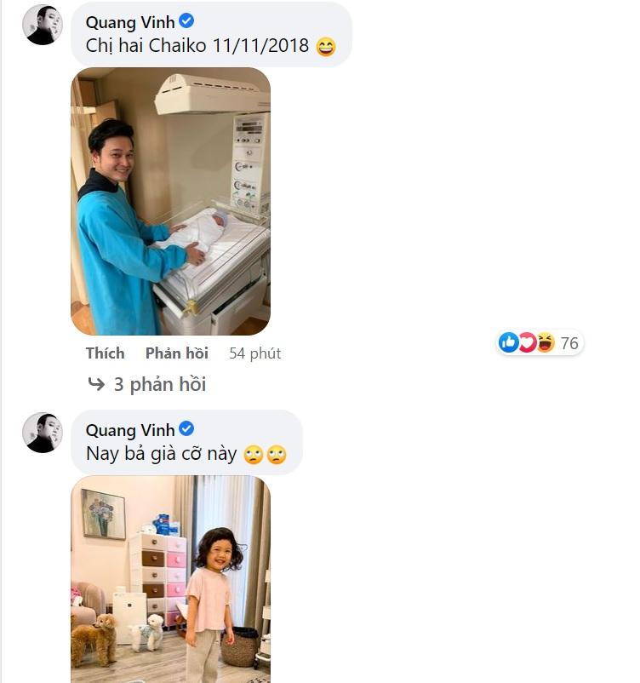Open the reaction count showing 76
Viewport: 640px width, 683px height.
(569, 343)
